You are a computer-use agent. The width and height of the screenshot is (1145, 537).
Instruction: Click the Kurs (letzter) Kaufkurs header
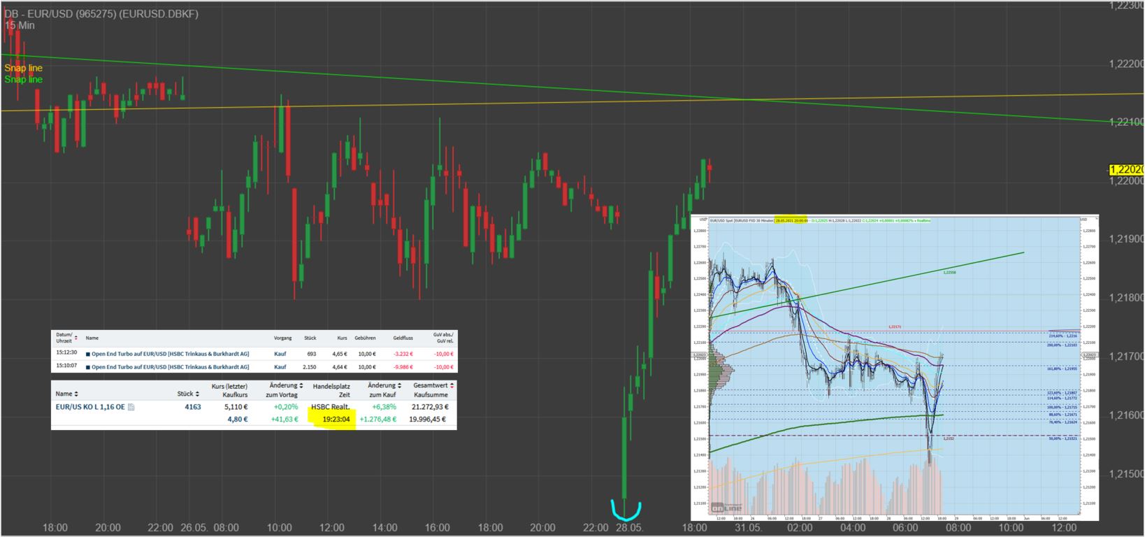[229, 389]
